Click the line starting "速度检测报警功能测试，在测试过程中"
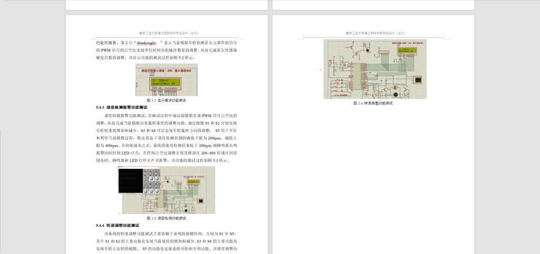The height and width of the screenshot is (254, 540). [170, 116]
